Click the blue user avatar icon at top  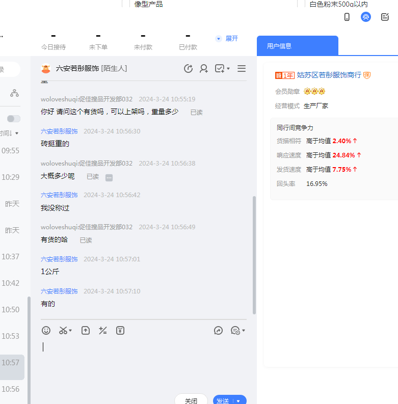(365, 17)
